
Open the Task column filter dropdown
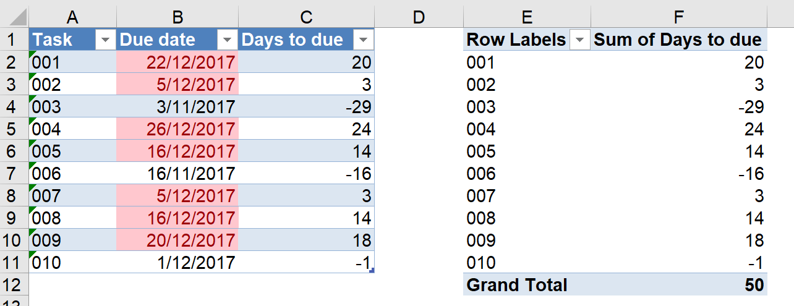[x=105, y=40]
